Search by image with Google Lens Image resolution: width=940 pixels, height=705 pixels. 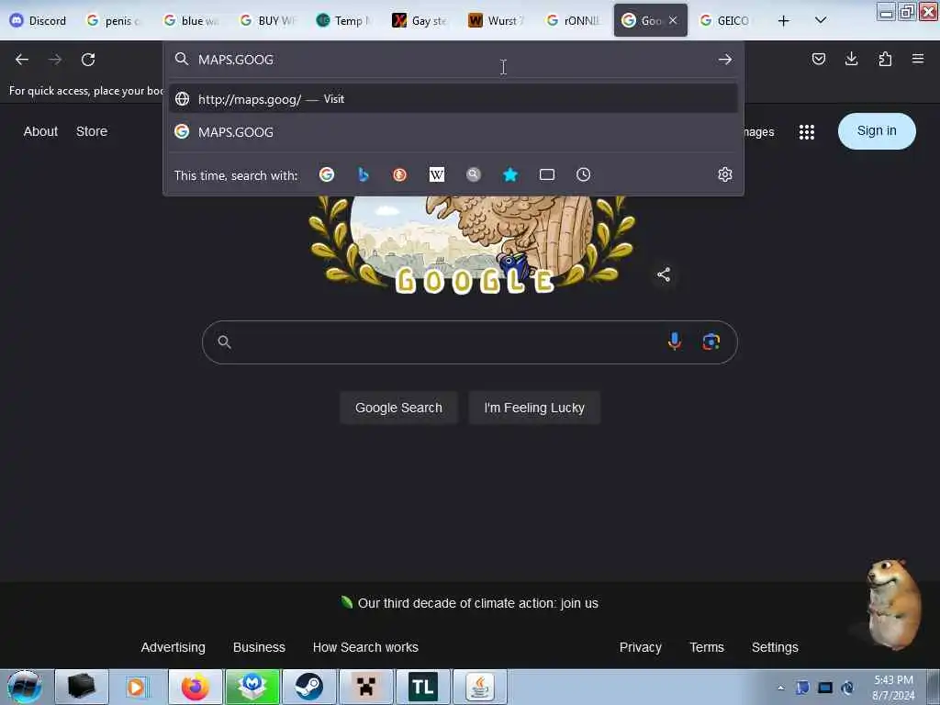coord(711,341)
